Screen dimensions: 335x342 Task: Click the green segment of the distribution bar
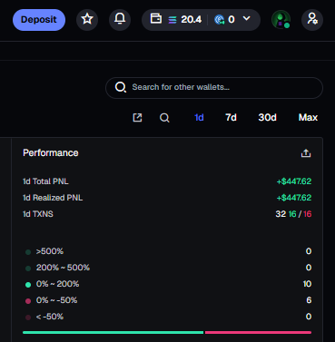pyautogui.click(x=113, y=332)
